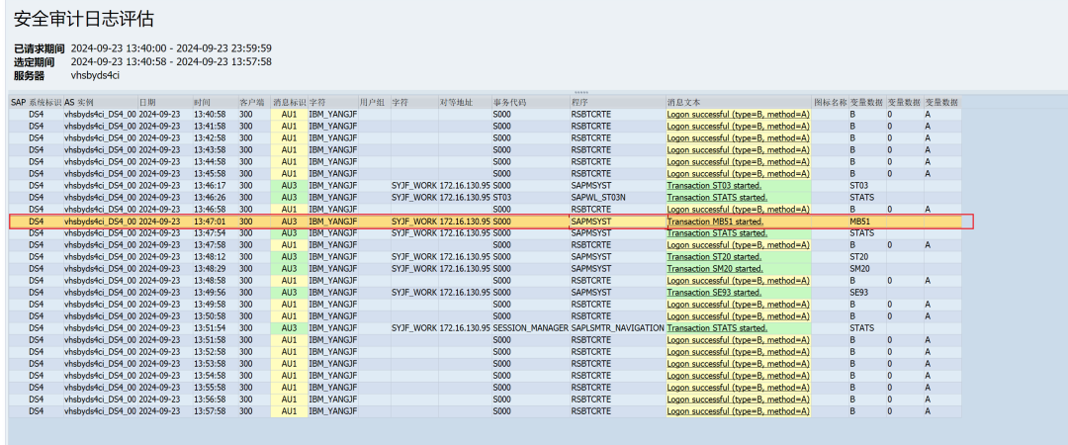
Task: Open 'Transaction ST03 started.' message
Action: tap(714, 185)
